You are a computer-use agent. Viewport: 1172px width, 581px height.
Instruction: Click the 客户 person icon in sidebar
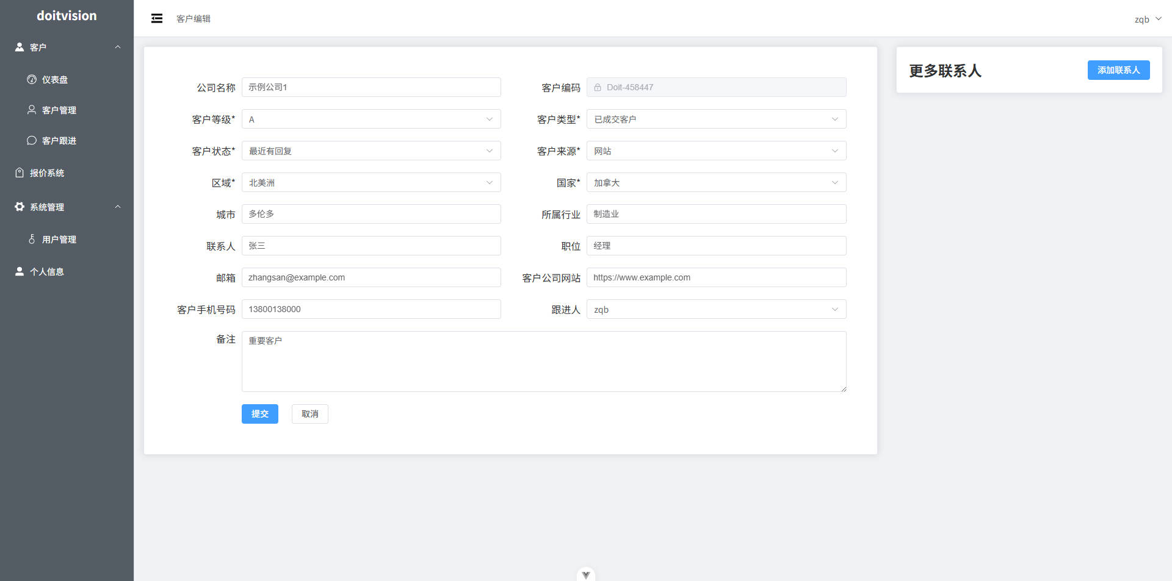coord(20,47)
